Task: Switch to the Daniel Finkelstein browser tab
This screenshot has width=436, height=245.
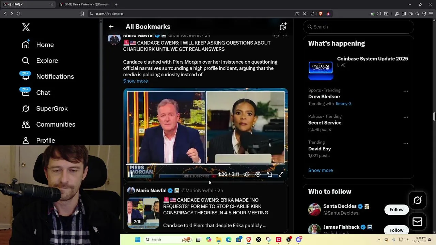Action: click(84, 4)
